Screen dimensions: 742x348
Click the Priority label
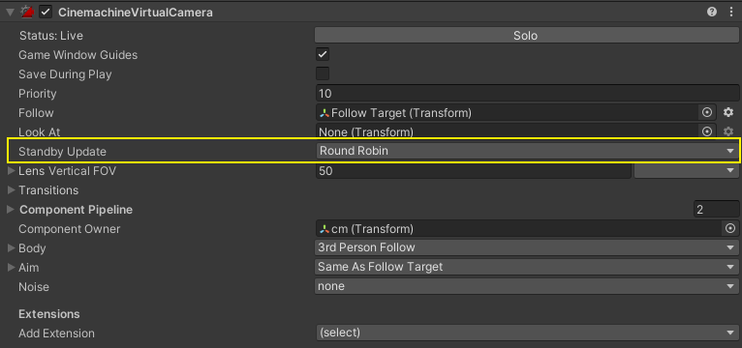click(x=38, y=94)
